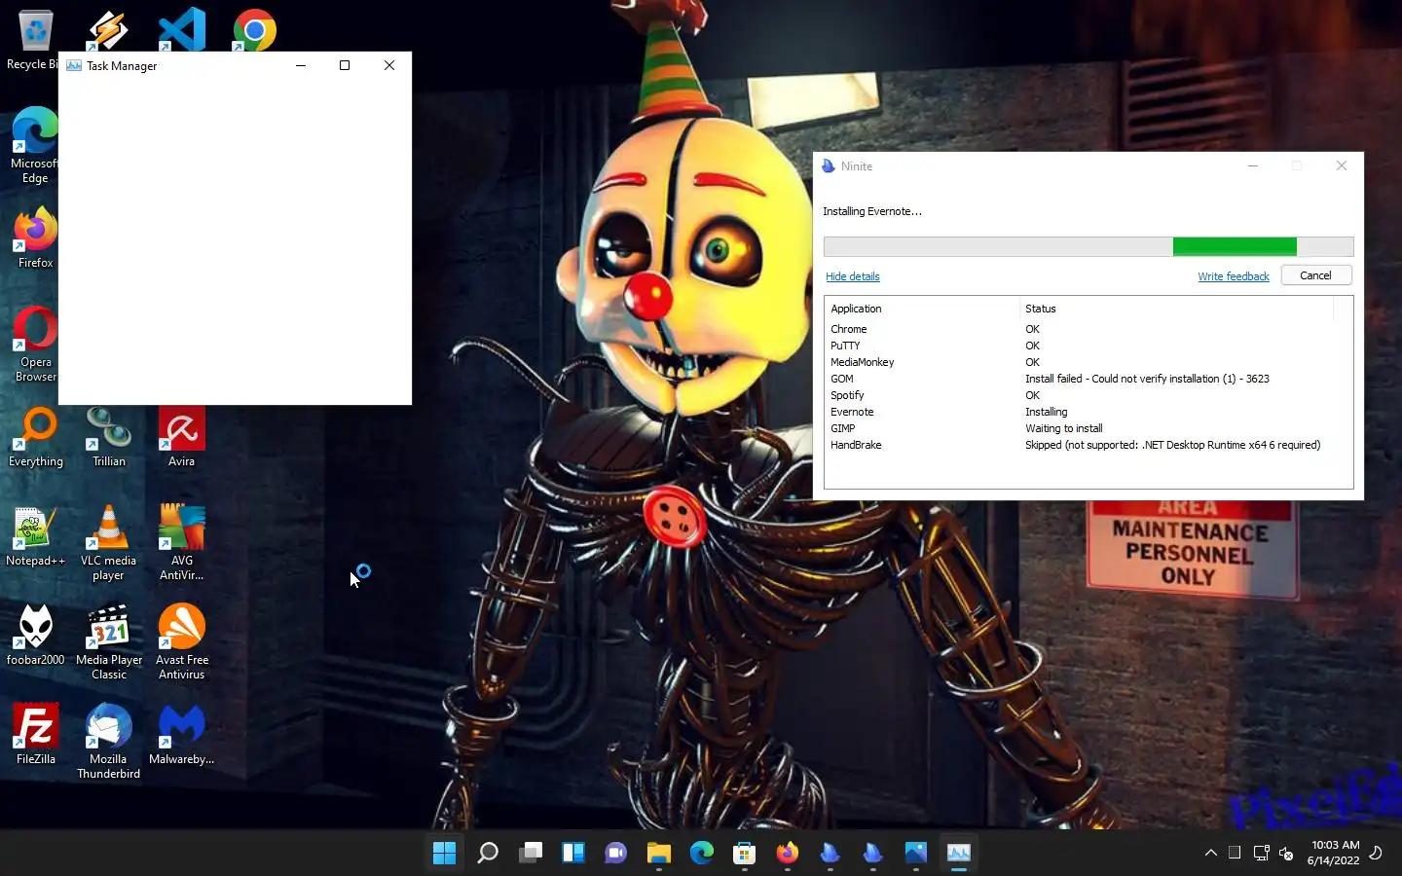Open the Google Chrome desktop shortcut
Viewport: 1402px width, 876px height.
(x=254, y=29)
